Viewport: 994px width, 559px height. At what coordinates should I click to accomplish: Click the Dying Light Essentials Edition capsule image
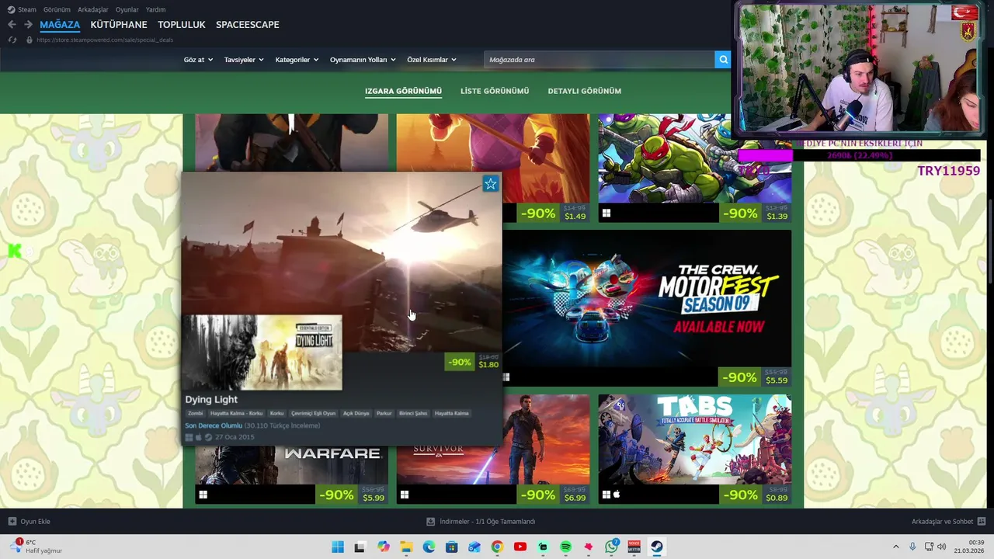click(x=263, y=352)
